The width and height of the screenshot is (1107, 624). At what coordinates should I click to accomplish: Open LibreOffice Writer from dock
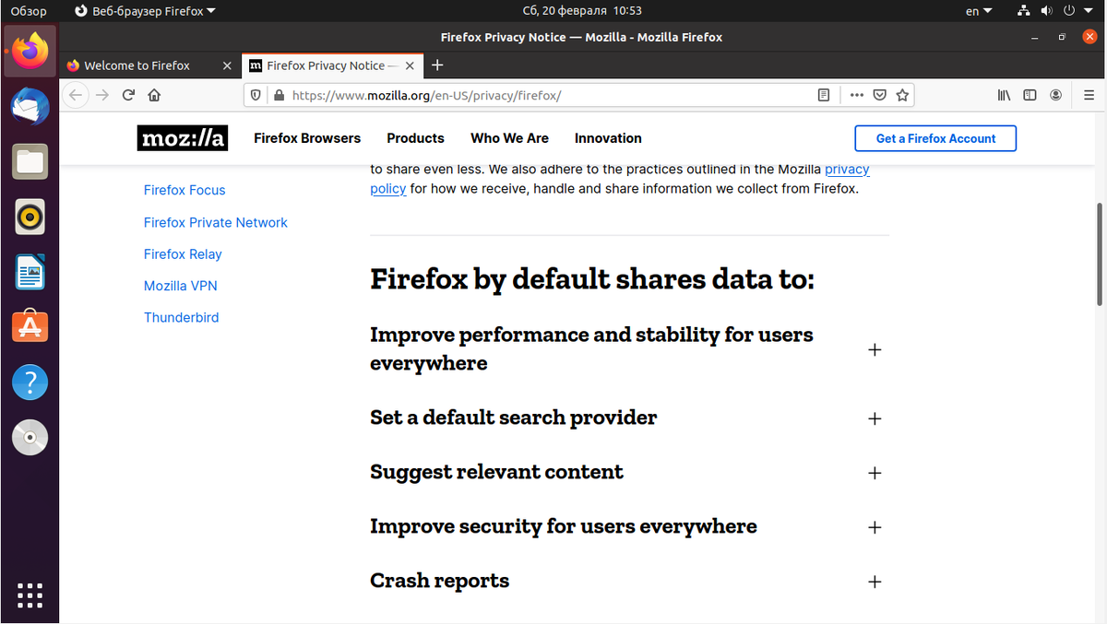[30, 273]
